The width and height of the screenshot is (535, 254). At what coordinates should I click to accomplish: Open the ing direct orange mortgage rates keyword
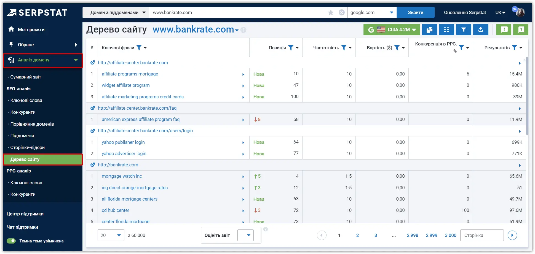click(x=135, y=188)
